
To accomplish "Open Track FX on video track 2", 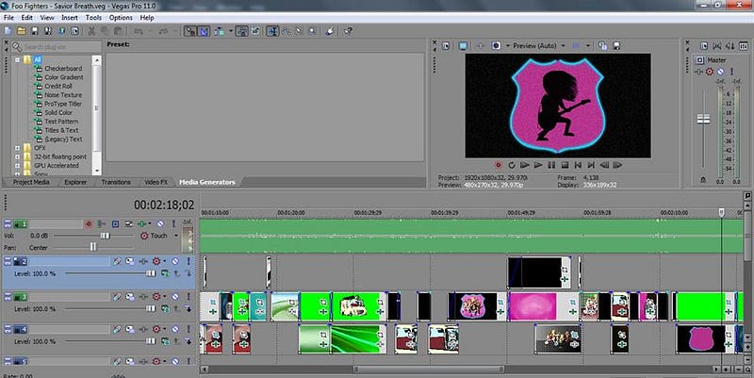I will point(143,261).
